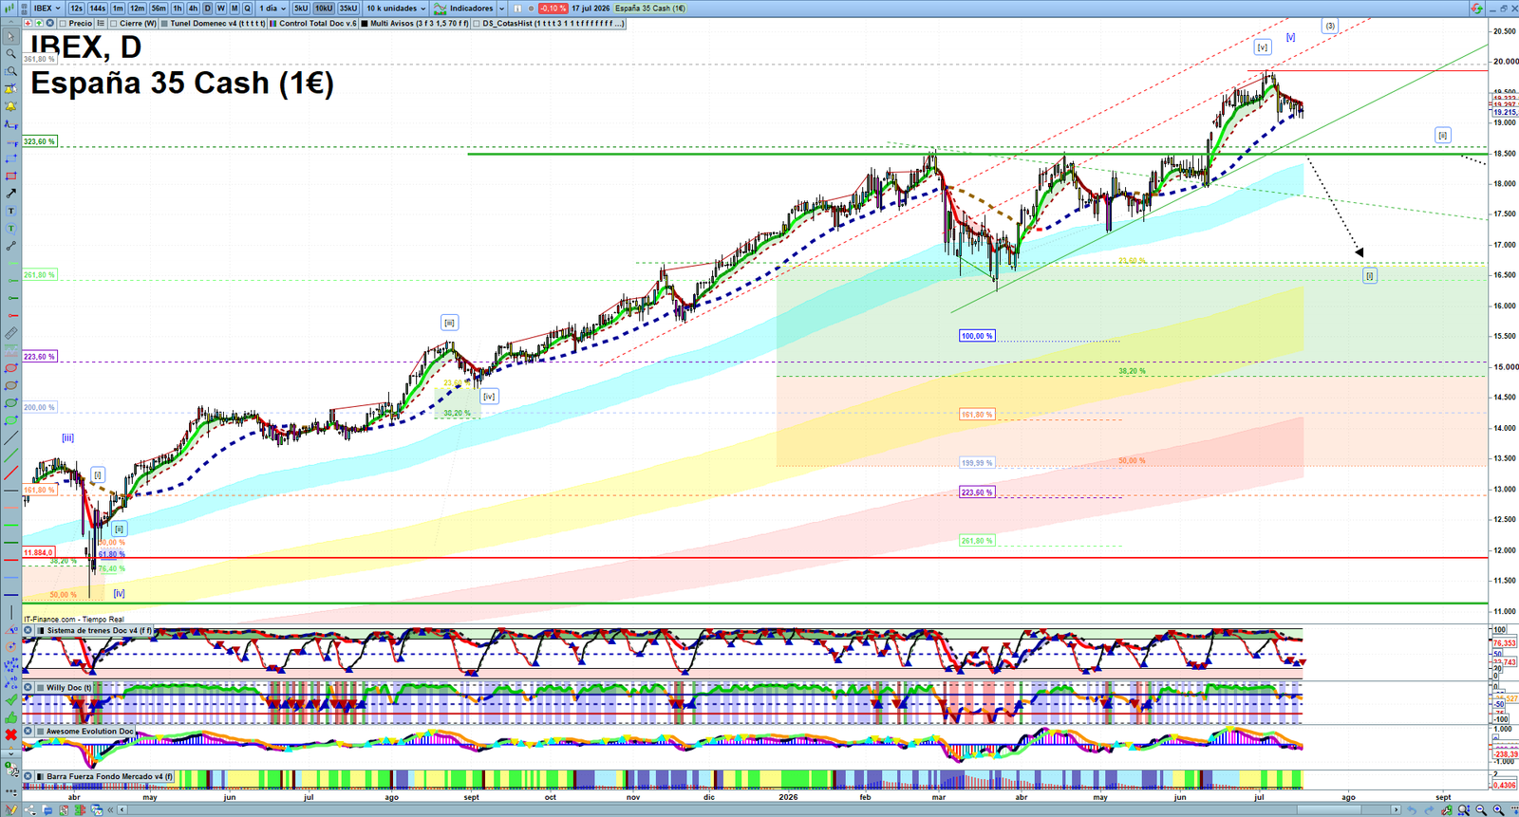Collapse the bottom toolbar double chevron
Screen dimensions: 1519x817
click(110, 809)
